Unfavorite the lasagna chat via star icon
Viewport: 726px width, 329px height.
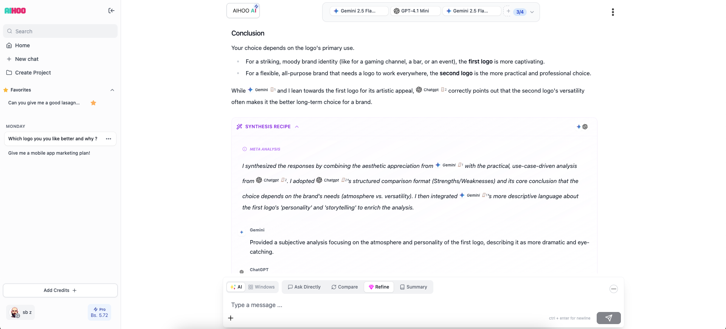click(x=93, y=103)
